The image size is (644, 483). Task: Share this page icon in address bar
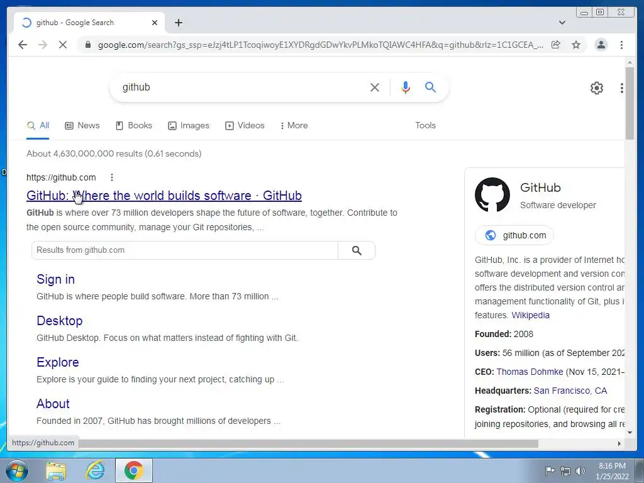556,45
